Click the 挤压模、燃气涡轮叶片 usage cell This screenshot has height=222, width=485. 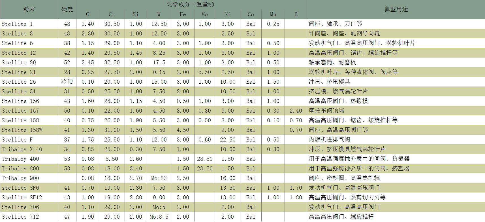[x=338, y=92]
